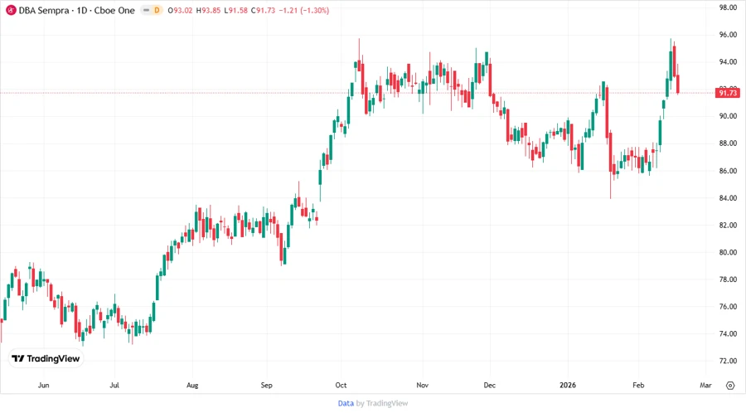The height and width of the screenshot is (413, 746).
Task: Open the TradingView logo link
Action: pyautogui.click(x=46, y=359)
